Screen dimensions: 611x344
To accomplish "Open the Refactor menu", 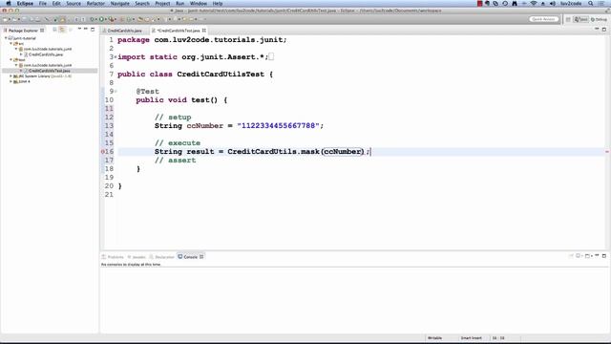I will coord(95,4).
